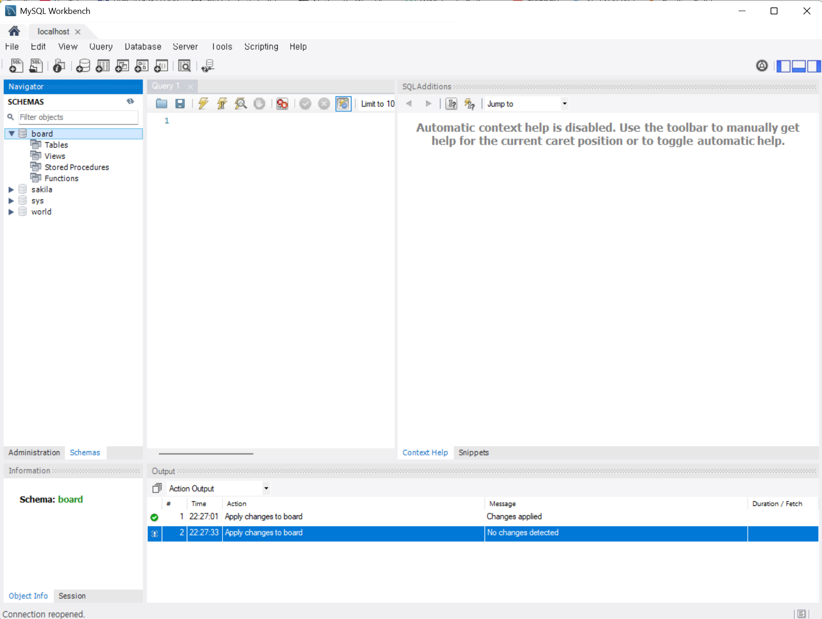This screenshot has width=822, height=619.
Task: Expand the sys schema
Action: coord(11,200)
